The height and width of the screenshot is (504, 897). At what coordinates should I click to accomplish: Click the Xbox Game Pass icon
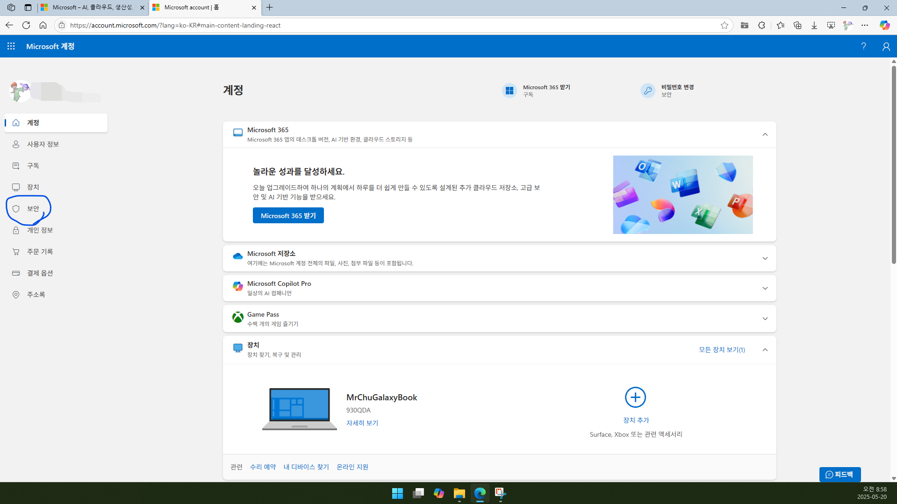(x=237, y=317)
